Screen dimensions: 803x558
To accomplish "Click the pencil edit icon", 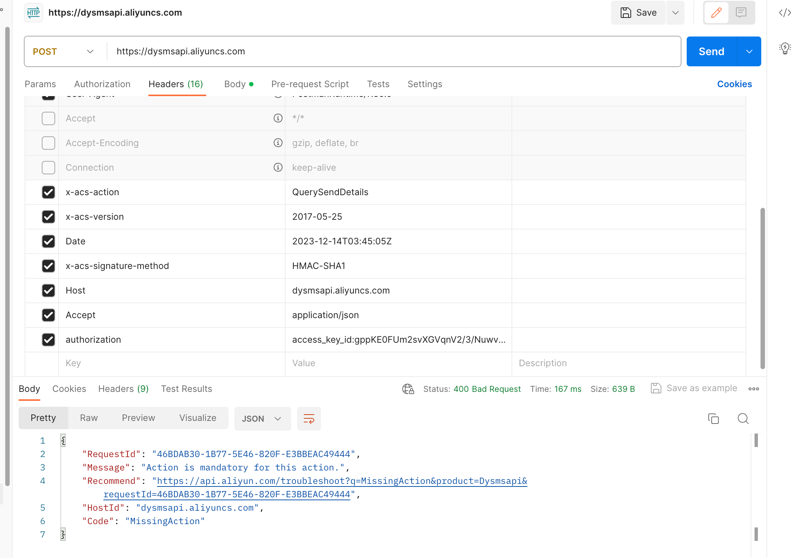I will (x=716, y=13).
